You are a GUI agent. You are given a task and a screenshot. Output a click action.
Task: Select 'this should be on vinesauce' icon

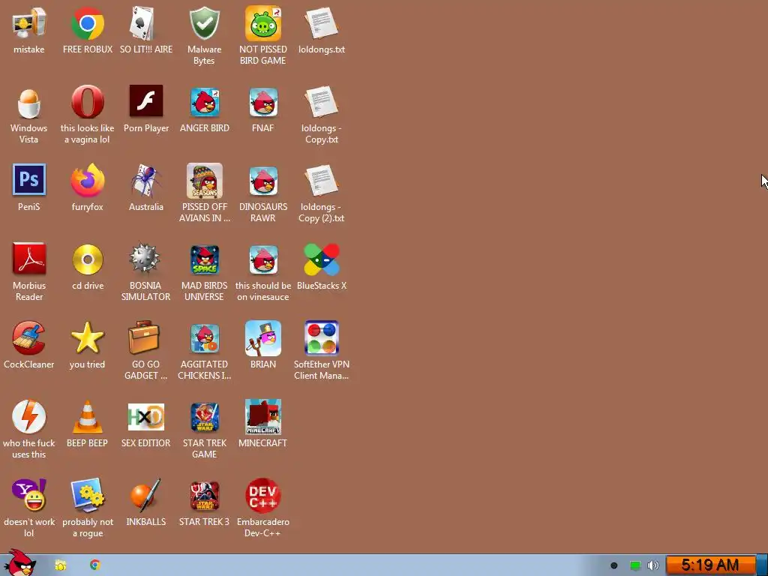coord(263,260)
